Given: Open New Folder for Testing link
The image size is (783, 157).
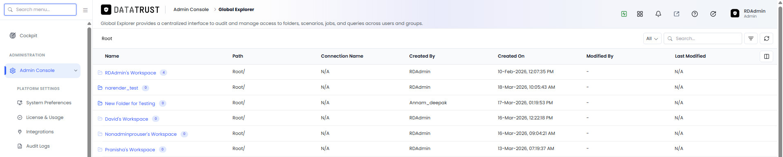Looking at the screenshot, I should point(130,103).
